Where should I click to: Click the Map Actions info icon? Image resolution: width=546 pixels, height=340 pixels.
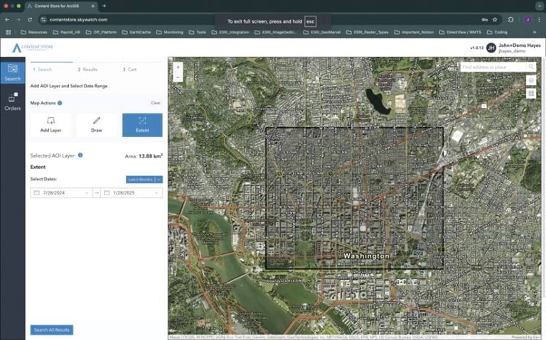[x=60, y=103]
